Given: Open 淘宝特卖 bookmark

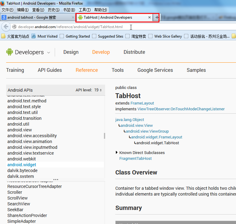Looking at the screenshot, I should click(136, 36).
